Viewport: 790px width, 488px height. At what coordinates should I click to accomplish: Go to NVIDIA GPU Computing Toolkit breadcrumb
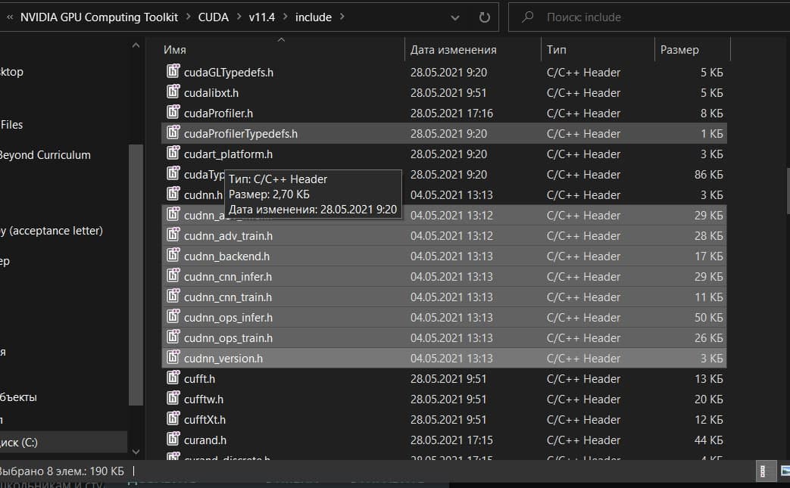[x=99, y=17]
